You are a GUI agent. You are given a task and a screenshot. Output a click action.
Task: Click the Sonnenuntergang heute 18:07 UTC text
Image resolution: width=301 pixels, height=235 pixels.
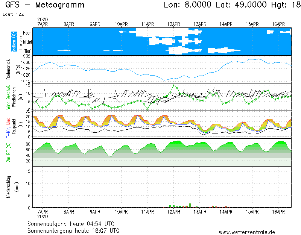(74, 230)
